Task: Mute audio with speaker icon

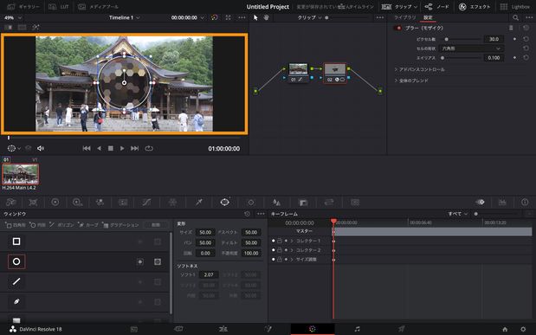Action: pyautogui.click(x=41, y=148)
